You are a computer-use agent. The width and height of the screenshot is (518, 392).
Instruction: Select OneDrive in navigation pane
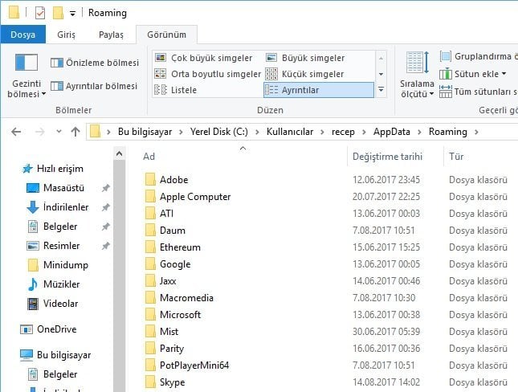(48, 329)
